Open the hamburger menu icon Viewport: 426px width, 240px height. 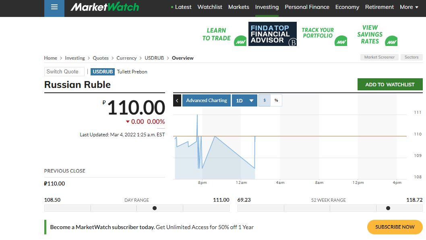tap(54, 7)
